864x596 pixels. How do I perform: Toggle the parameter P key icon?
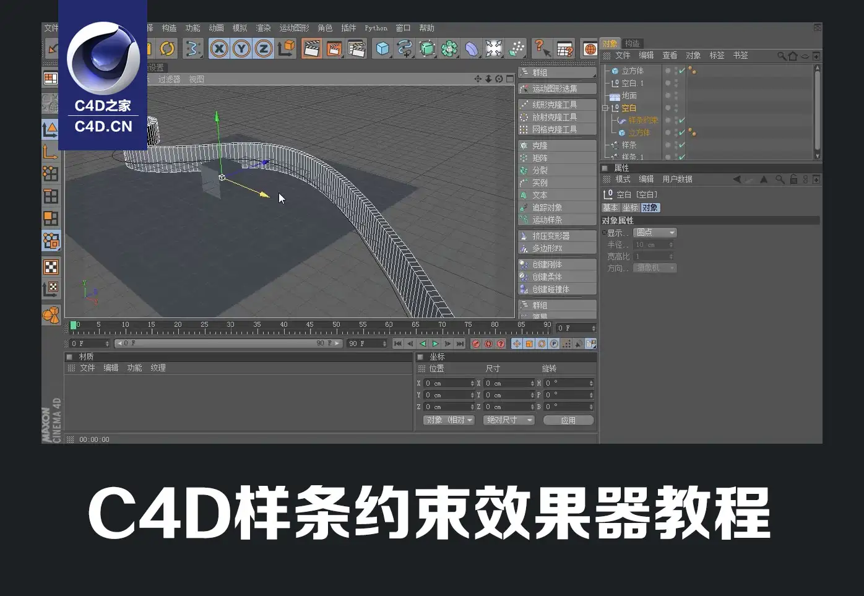click(x=554, y=343)
